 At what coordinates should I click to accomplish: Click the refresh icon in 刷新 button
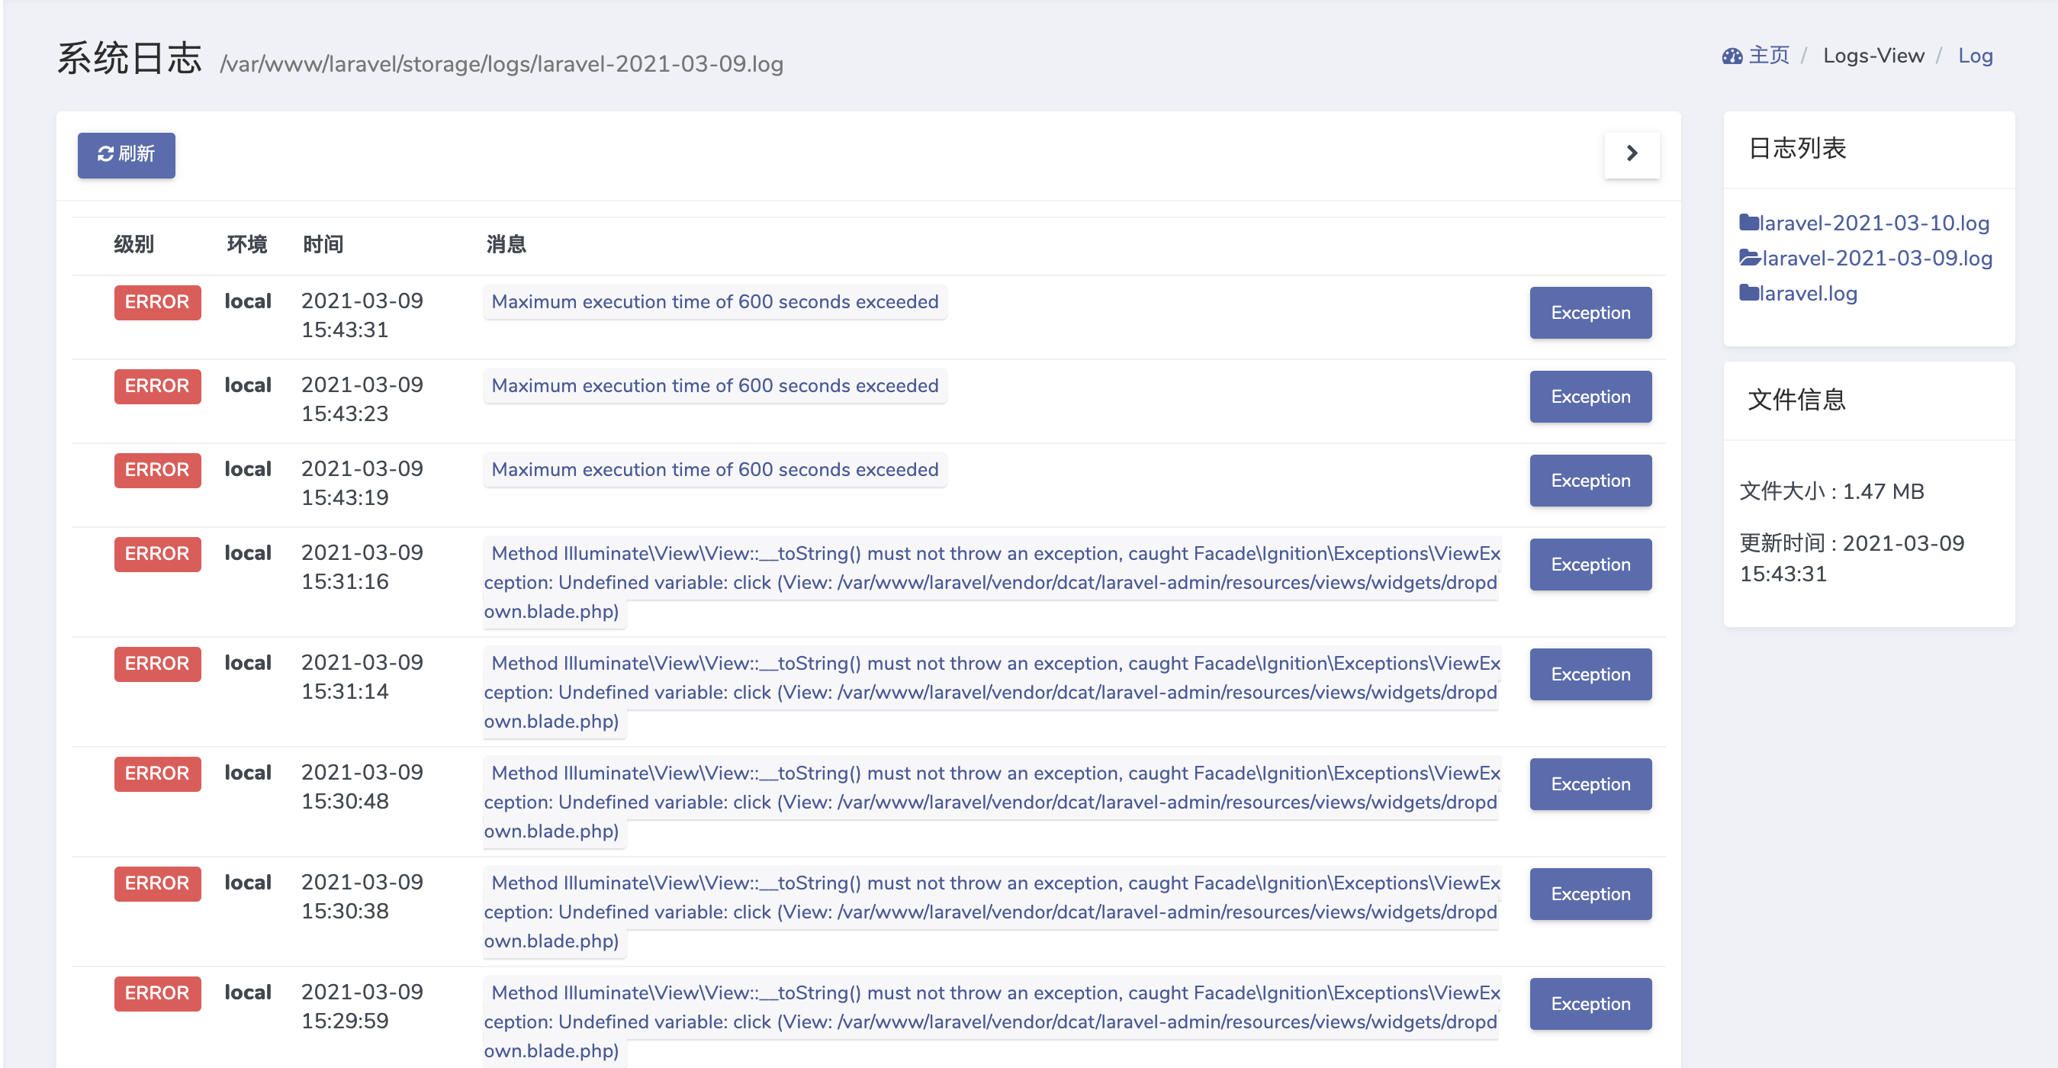[105, 153]
